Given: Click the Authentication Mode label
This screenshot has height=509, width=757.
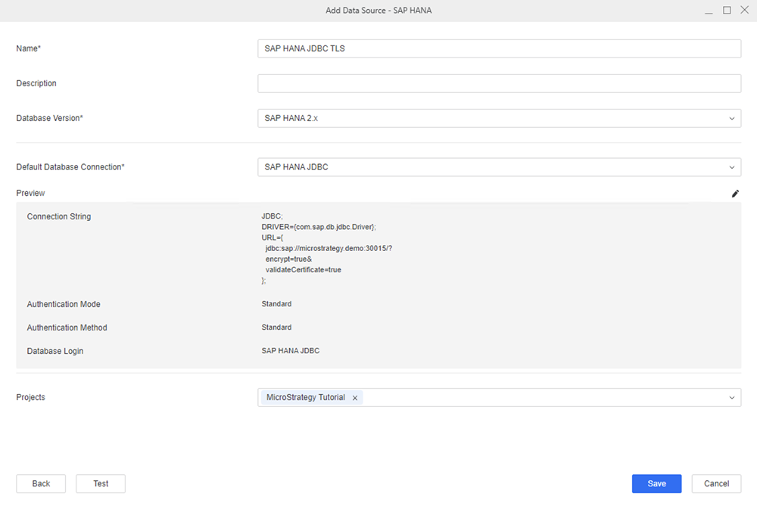Looking at the screenshot, I should tap(64, 305).
